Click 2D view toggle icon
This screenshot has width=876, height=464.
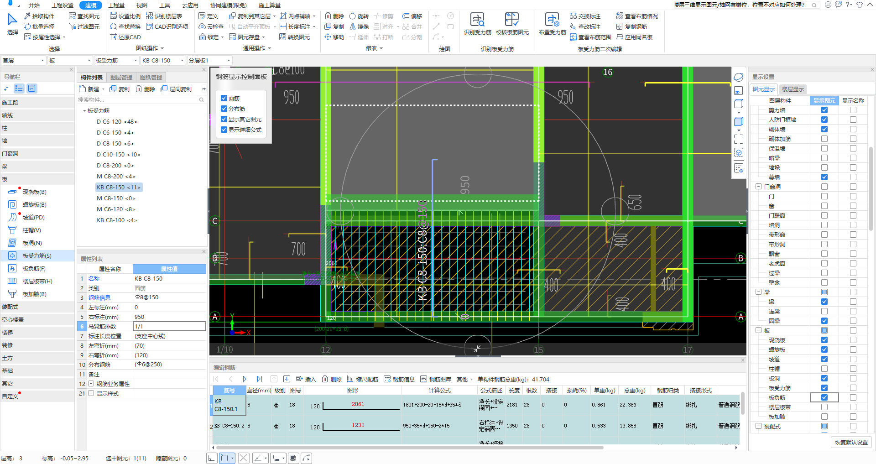click(738, 90)
